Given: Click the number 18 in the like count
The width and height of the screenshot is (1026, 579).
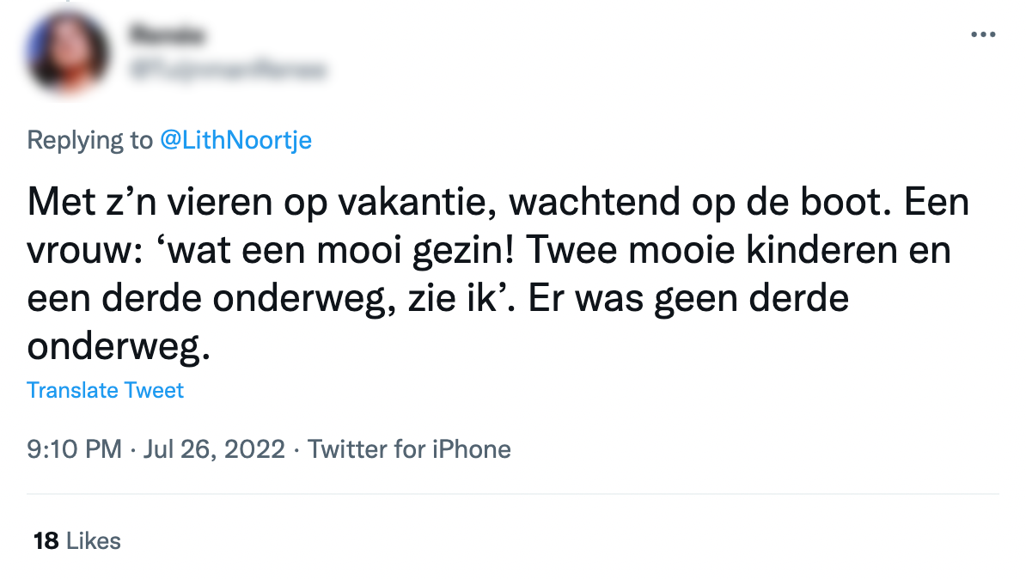Looking at the screenshot, I should point(46,541).
